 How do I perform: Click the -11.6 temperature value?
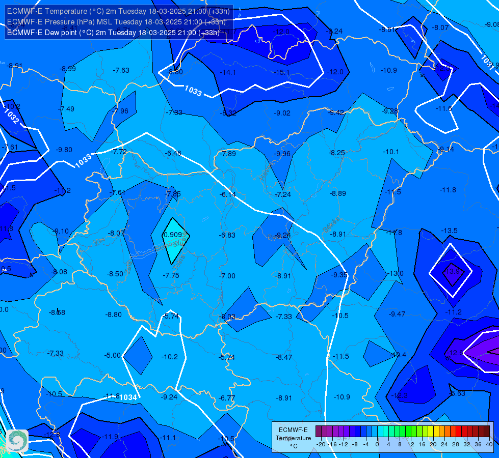[x=443, y=109]
